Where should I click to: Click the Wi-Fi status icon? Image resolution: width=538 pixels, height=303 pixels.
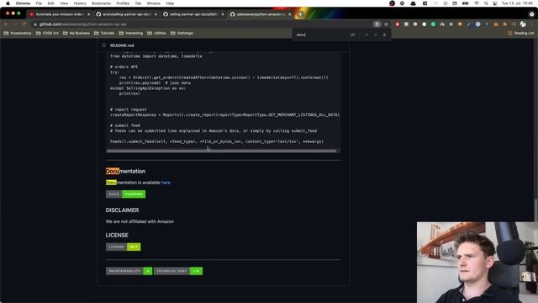[477, 3]
